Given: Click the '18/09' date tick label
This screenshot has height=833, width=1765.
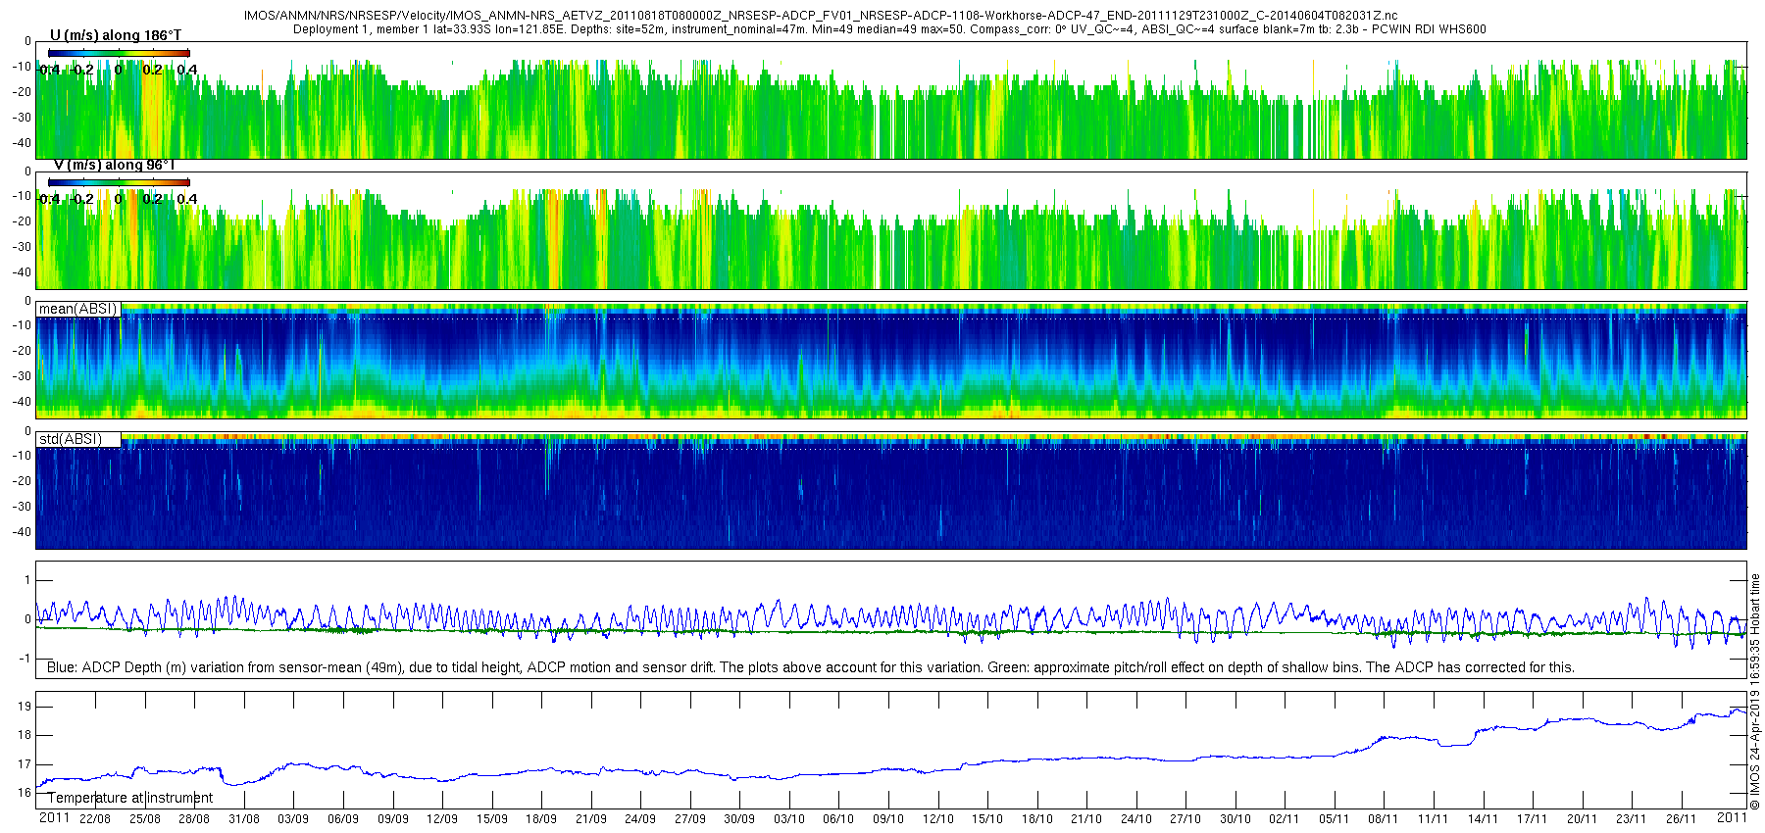Looking at the screenshot, I should [541, 819].
